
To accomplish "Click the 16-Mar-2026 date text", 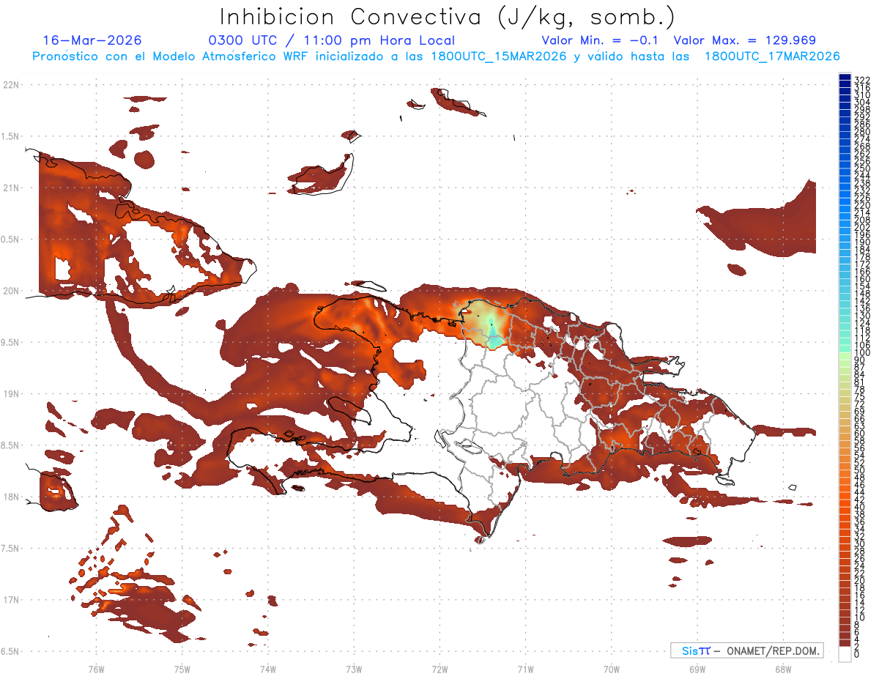I will click(x=92, y=40).
